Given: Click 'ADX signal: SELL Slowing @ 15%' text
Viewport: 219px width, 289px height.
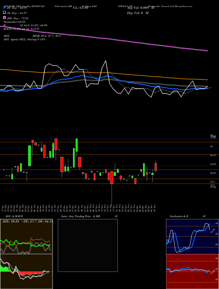Looking at the screenshot, I should coord(25,39).
